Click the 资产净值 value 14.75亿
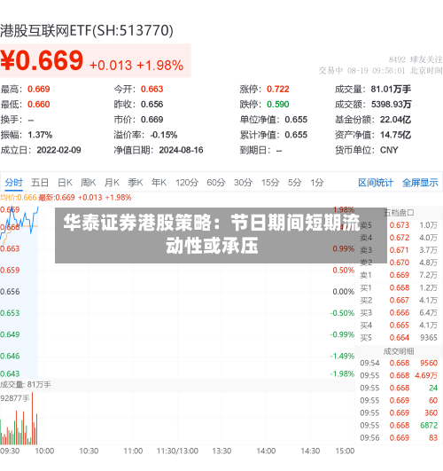The width and height of the screenshot is (443, 471). pos(395,135)
